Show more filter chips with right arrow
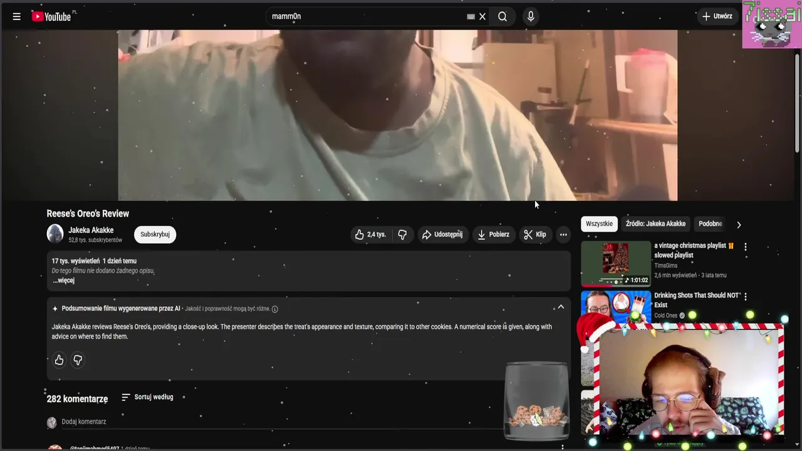 (739, 224)
